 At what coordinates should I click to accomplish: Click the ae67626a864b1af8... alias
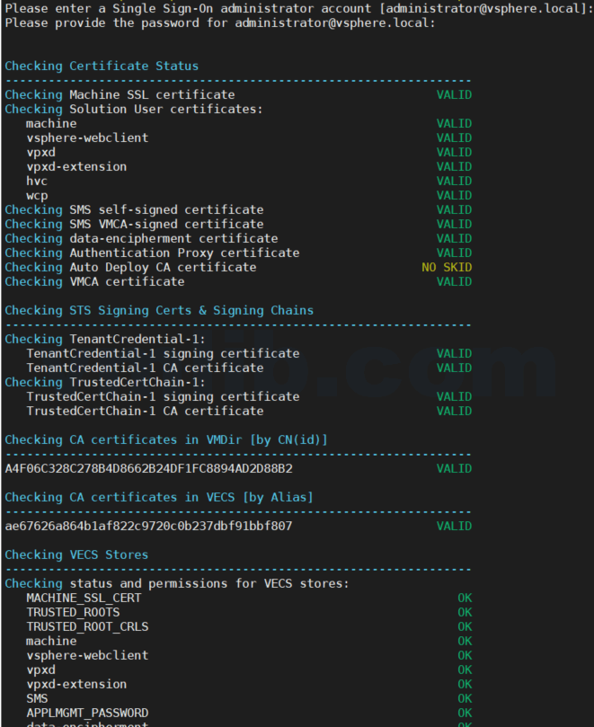148,526
